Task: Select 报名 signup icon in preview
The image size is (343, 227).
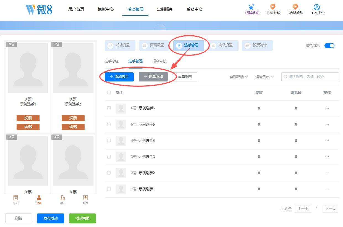Action: (x=85, y=198)
